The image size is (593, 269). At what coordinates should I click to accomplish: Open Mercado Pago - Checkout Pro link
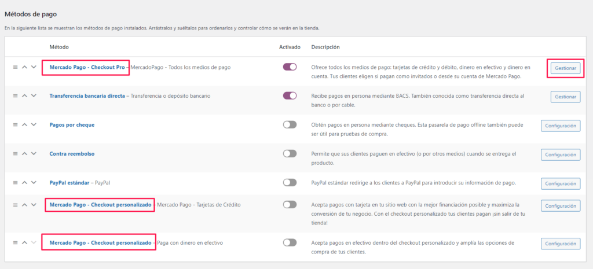click(x=87, y=67)
